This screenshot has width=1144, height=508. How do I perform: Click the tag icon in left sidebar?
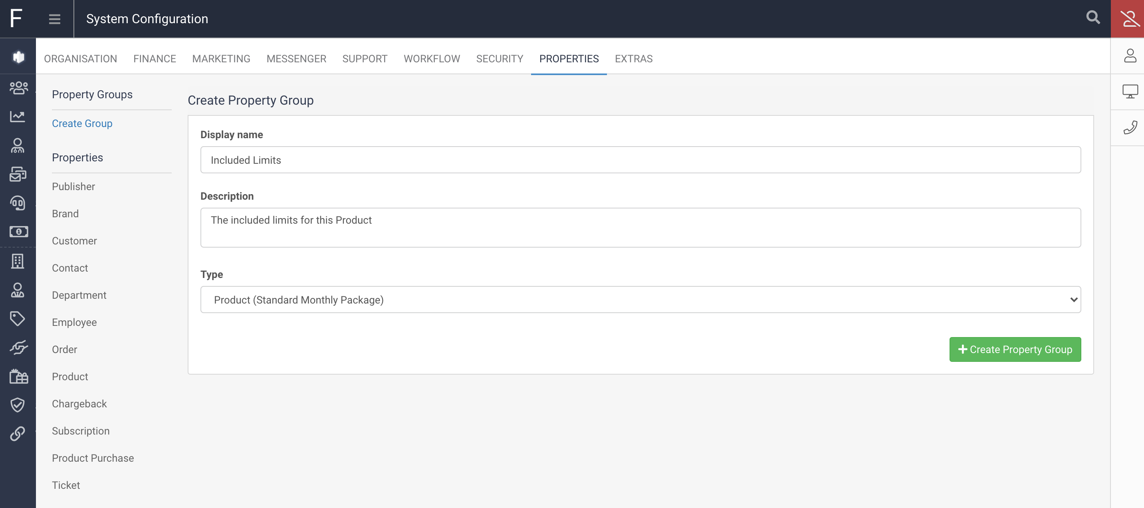(18, 318)
